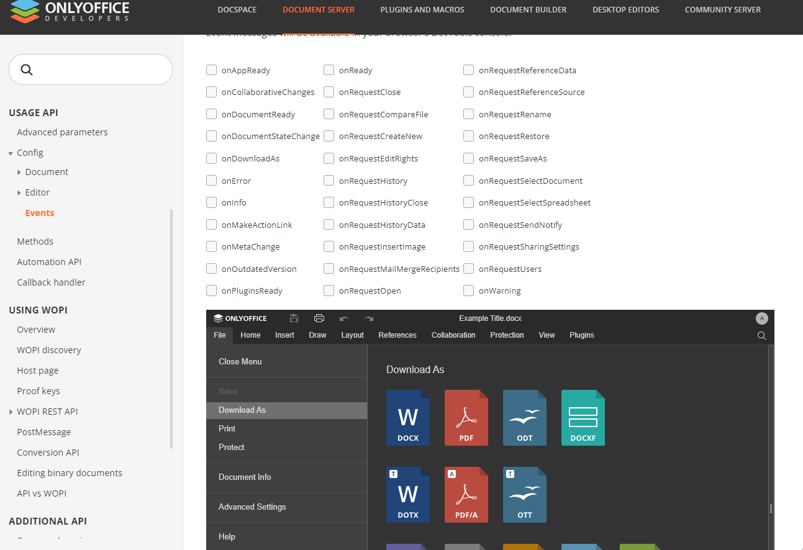The image size is (803, 550).
Task: Download the document as PDF/A
Action: [466, 495]
